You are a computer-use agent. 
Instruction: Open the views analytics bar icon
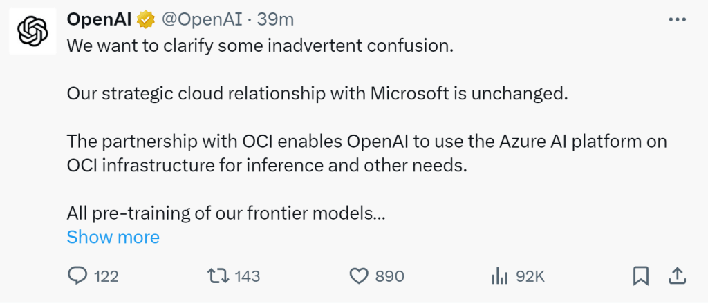[x=499, y=276]
